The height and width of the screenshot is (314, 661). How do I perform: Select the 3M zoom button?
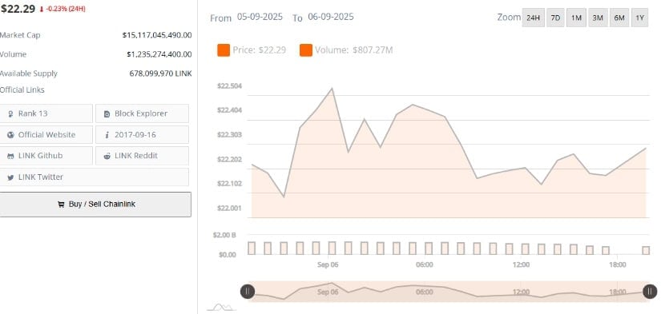tap(598, 18)
